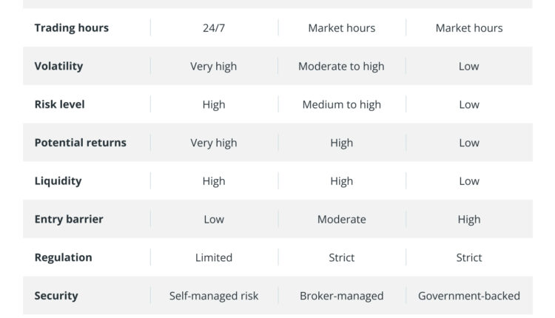Screen dimensions: 555x318
Task: Click the Entry barrier row label
Action: (69, 220)
